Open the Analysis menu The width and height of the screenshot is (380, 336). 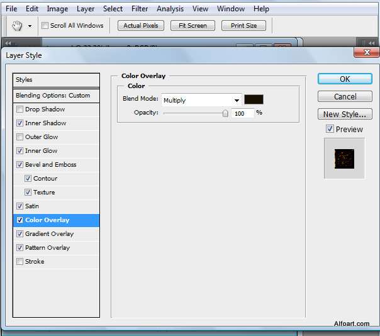coord(170,9)
